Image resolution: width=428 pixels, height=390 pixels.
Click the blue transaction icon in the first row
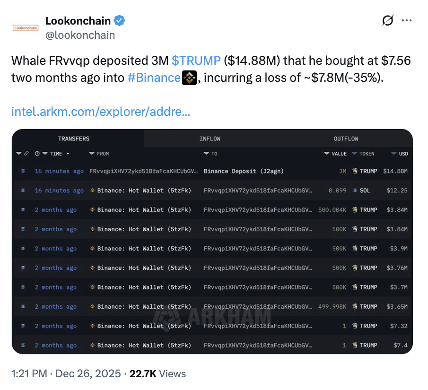click(22, 171)
